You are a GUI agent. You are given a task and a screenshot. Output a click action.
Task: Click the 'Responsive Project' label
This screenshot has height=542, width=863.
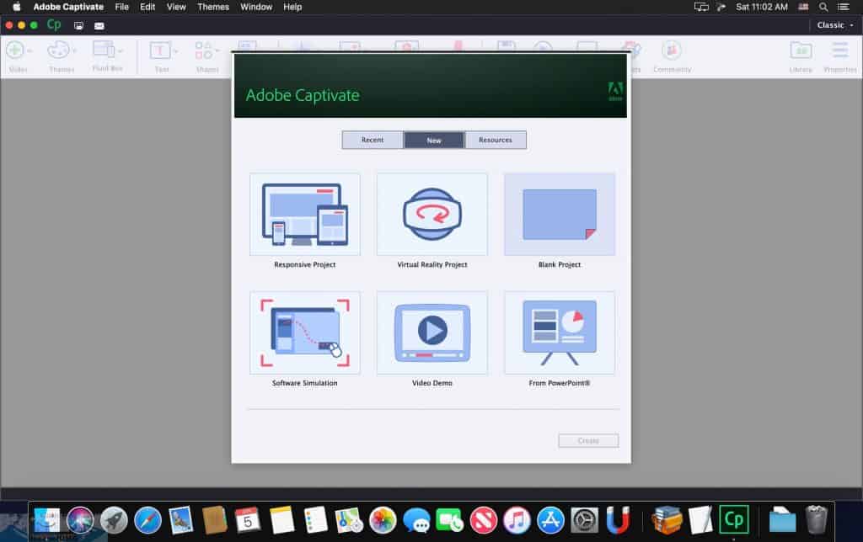tap(305, 264)
